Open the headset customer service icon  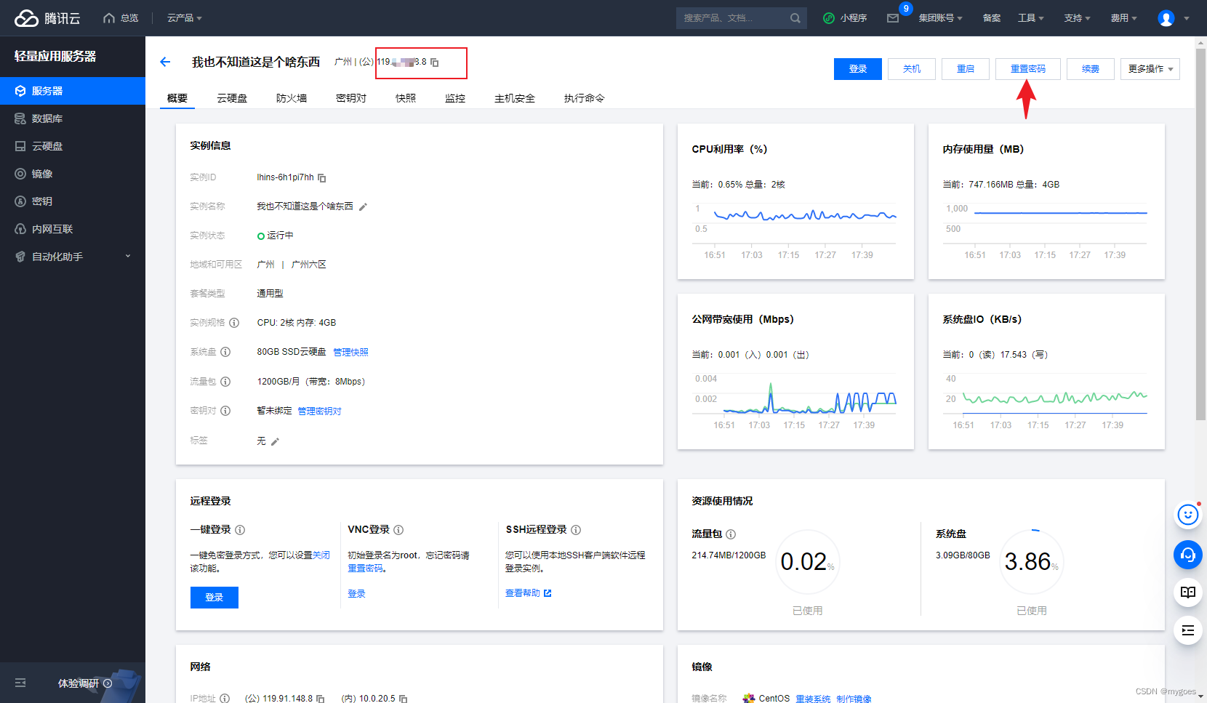click(1188, 555)
